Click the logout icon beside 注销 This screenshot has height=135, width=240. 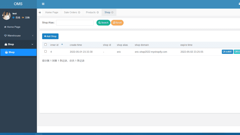(x=23, y=18)
